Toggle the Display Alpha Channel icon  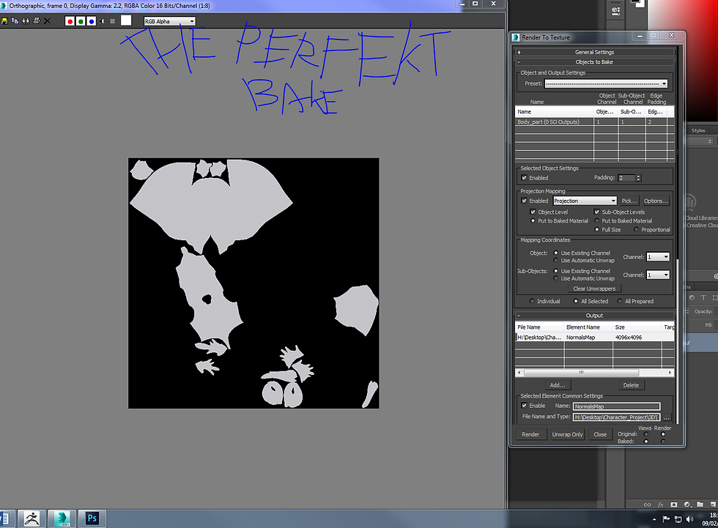point(102,21)
